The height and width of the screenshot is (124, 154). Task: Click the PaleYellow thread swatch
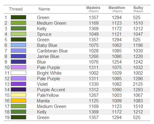pyautogui.click(x=18, y=95)
